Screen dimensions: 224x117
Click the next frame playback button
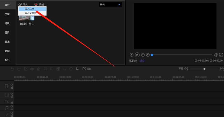pyautogui.click(x=143, y=55)
